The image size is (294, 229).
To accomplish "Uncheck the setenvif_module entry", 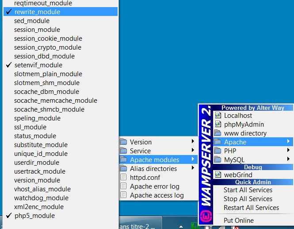I will click(x=61, y=65).
